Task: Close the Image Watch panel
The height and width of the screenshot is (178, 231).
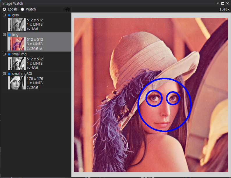Action: click(228, 3)
